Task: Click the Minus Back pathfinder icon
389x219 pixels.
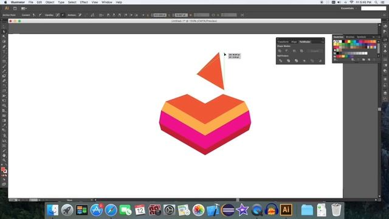Action: pos(320,61)
